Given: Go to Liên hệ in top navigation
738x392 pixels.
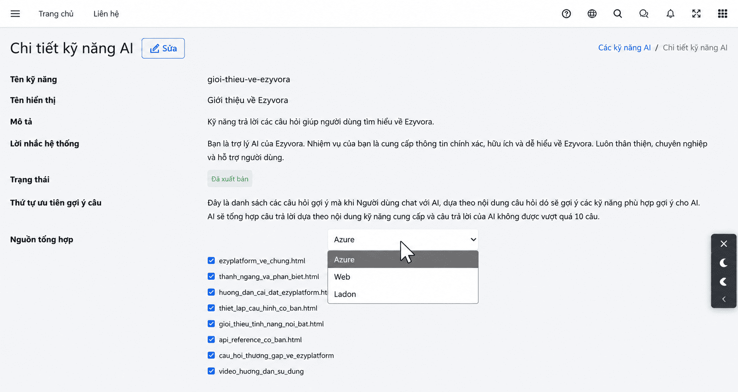Looking at the screenshot, I should [106, 14].
